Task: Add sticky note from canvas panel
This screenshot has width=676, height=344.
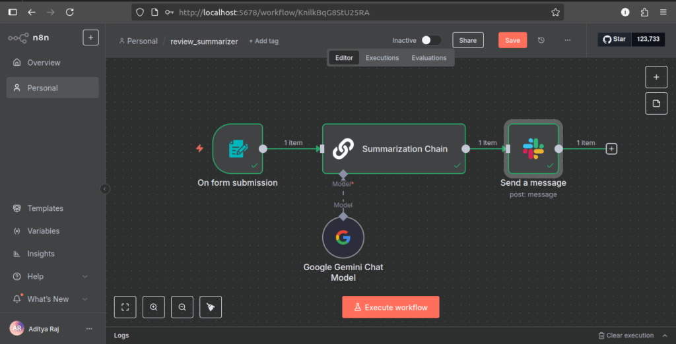Action: (656, 103)
